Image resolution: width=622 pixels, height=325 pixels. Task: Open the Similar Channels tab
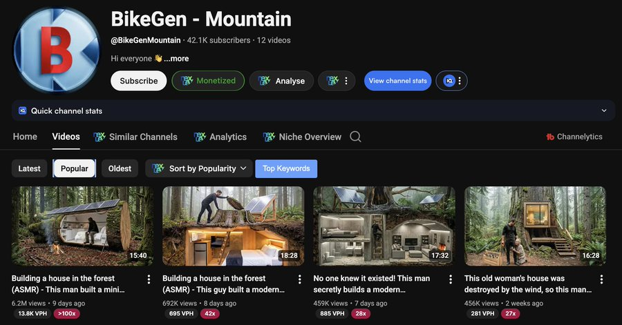click(135, 137)
